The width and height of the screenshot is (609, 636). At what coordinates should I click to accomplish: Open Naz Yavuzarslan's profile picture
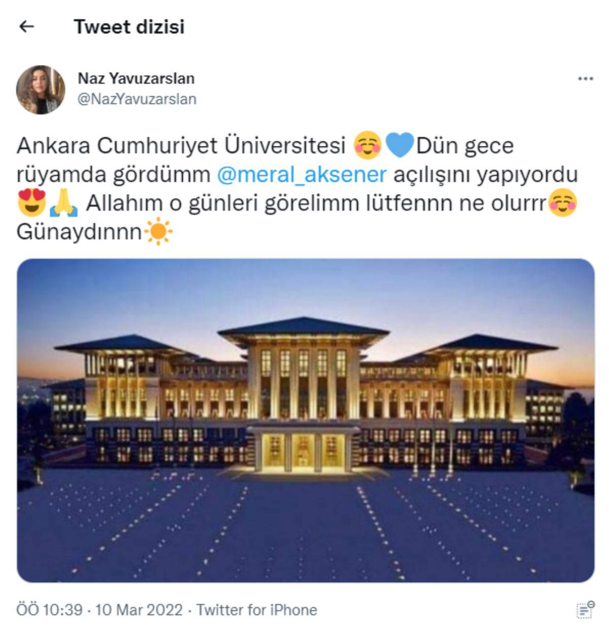[41, 89]
